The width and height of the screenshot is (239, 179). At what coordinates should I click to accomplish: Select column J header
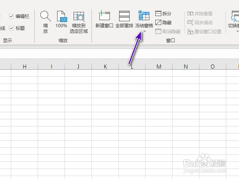(x=78, y=66)
